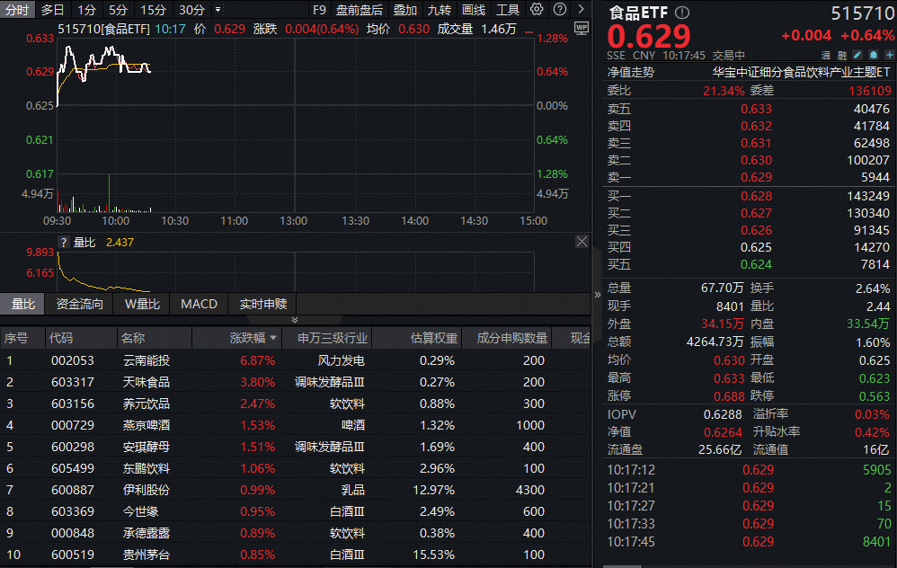
Task: Collapse the indicator panel with double chevron
Action: coord(295,320)
